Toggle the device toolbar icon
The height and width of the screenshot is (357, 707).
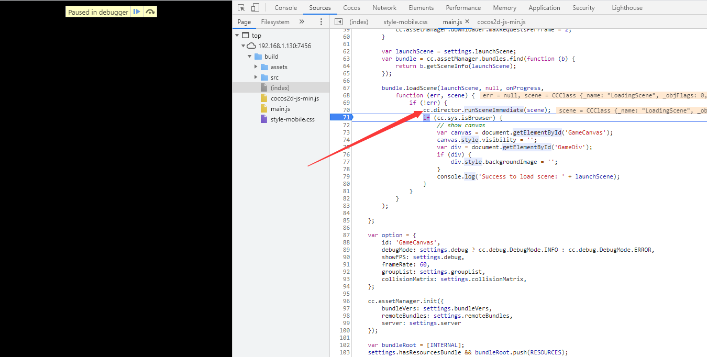(x=255, y=7)
